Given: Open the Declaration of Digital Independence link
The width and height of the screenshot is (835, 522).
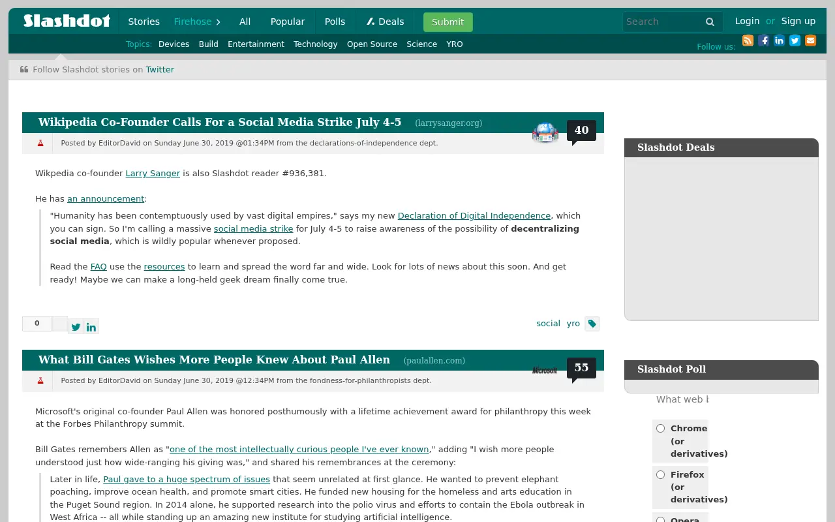Looking at the screenshot, I should click(474, 215).
